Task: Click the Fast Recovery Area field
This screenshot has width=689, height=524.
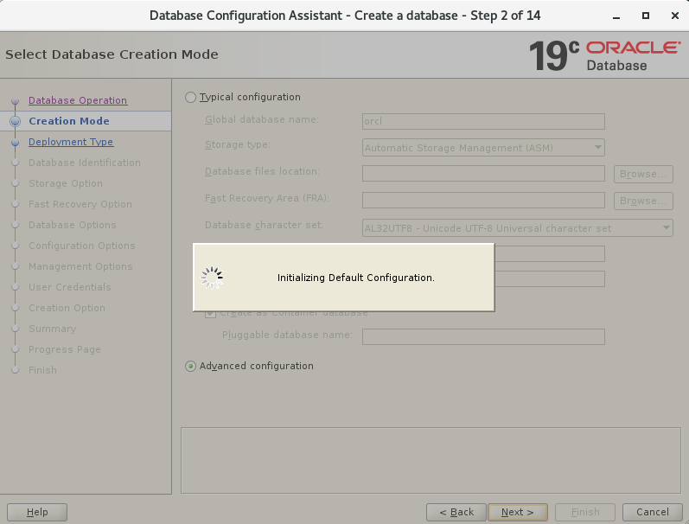Action: click(483, 201)
